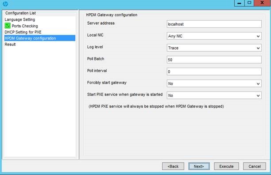Open the Log level dropdown
Screen dimensions: 271x175
pyautogui.click(x=214, y=48)
